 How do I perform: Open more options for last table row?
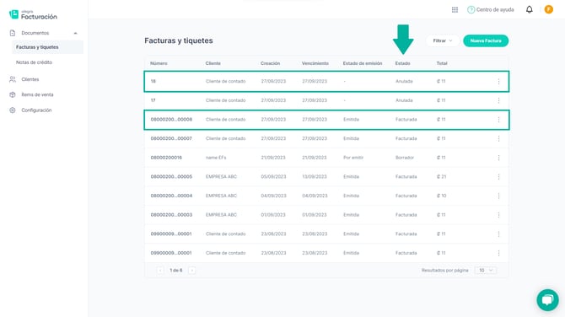coord(498,253)
